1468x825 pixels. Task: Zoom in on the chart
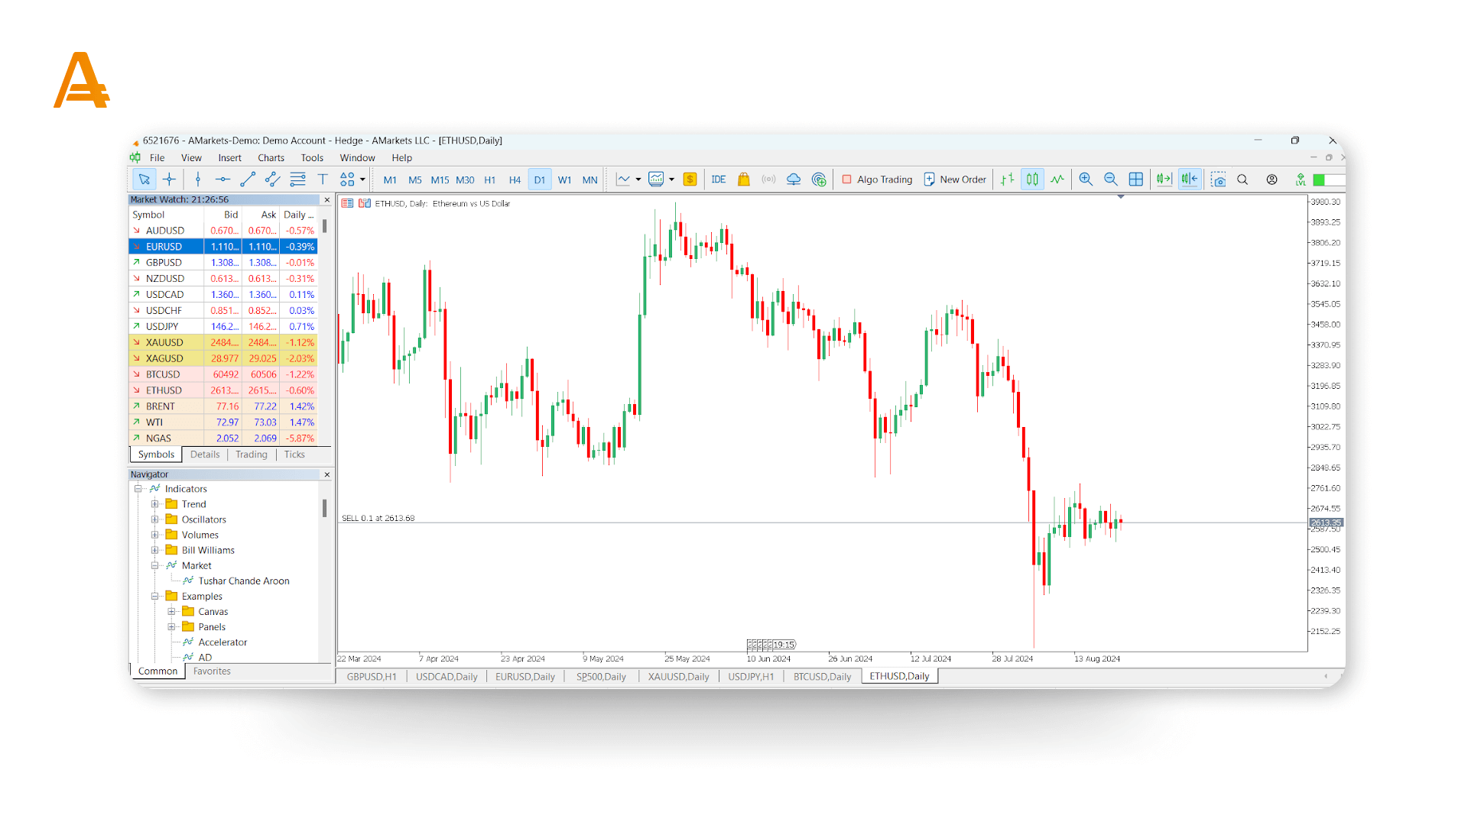1085,180
